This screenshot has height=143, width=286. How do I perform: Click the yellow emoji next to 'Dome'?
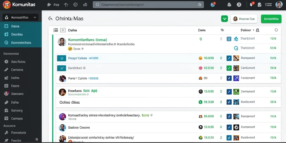70,49
